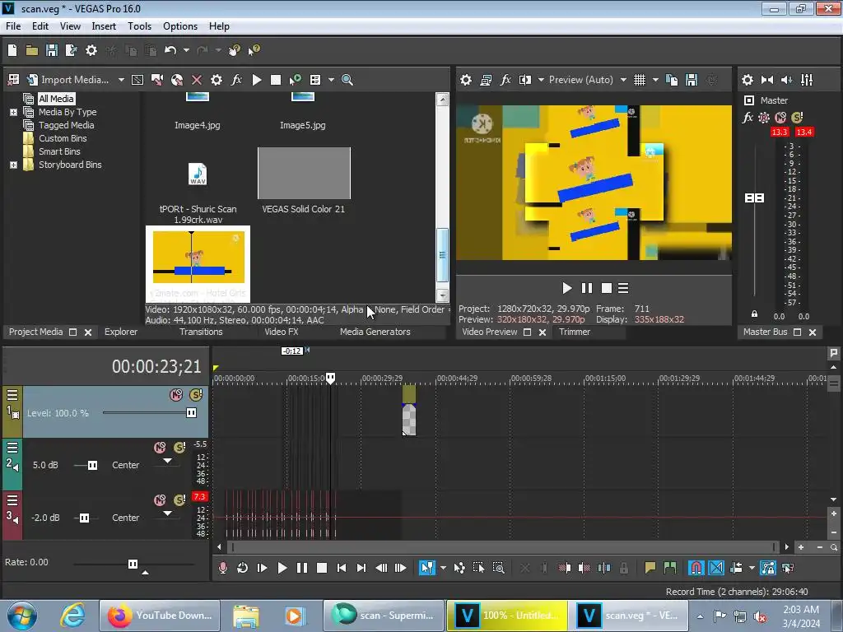Screen dimensions: 843x632
Task: Open Preview (Auto) quality dropdown
Action: 623,80
